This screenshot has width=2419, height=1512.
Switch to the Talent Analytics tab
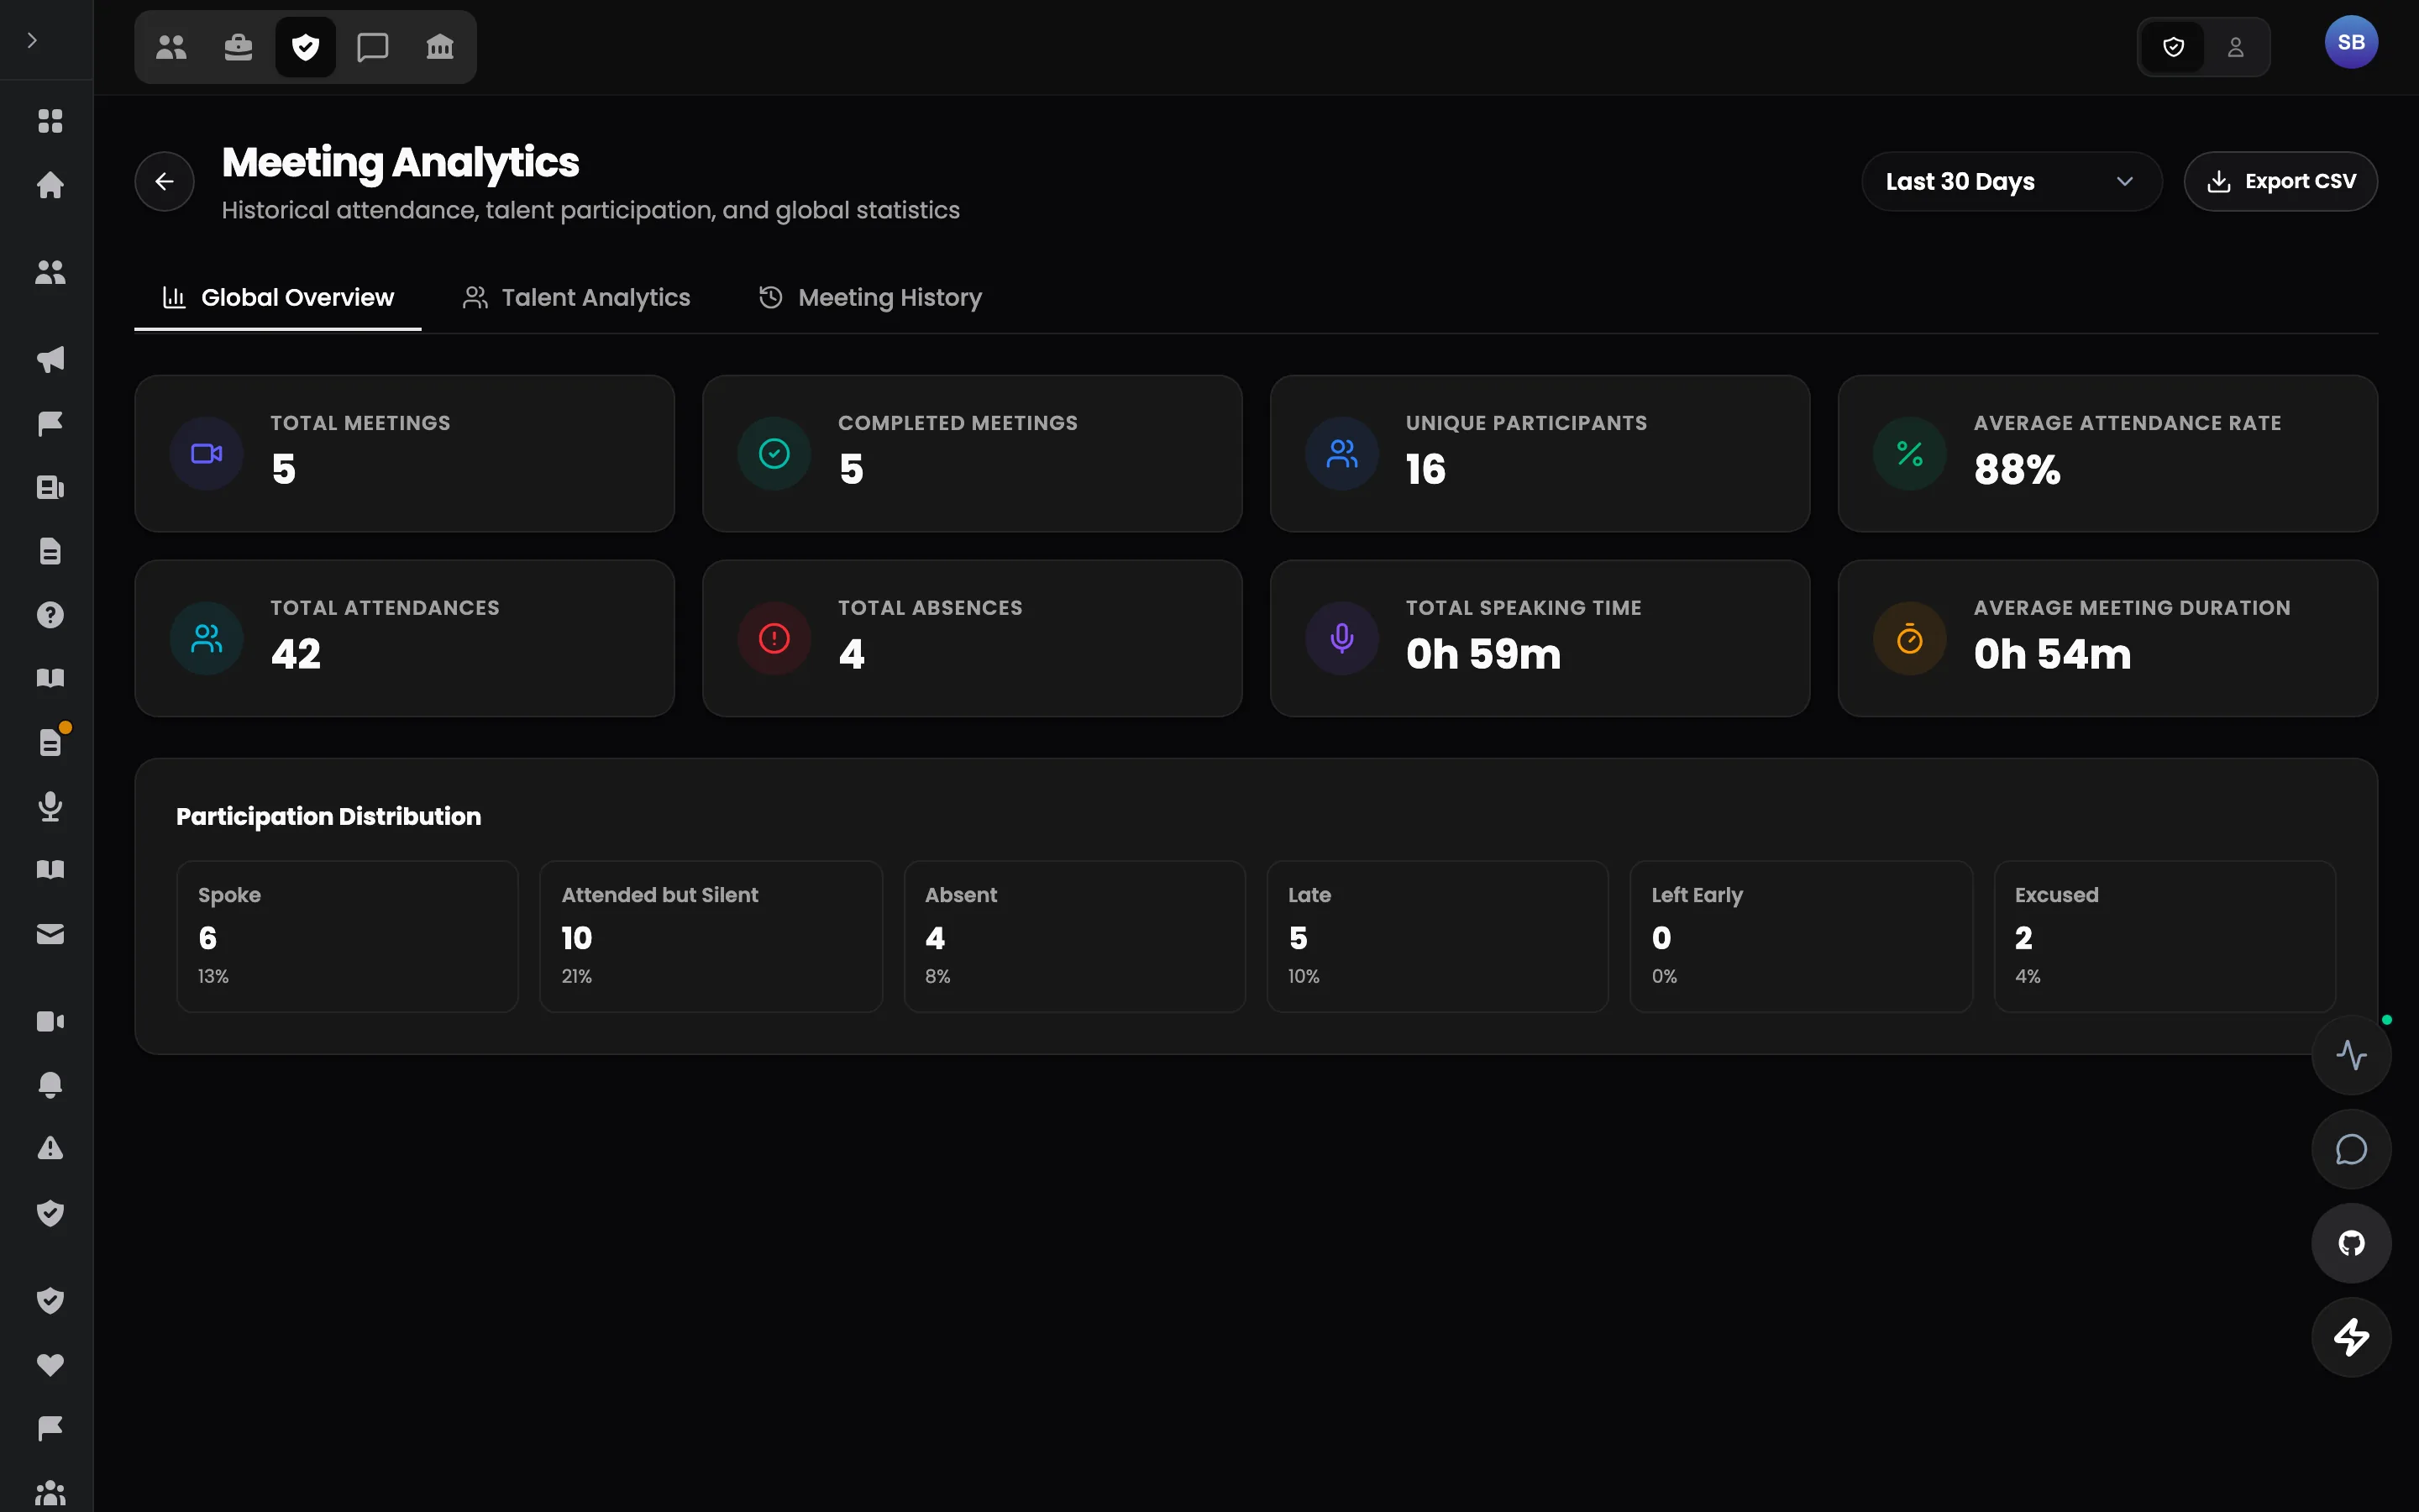click(575, 298)
